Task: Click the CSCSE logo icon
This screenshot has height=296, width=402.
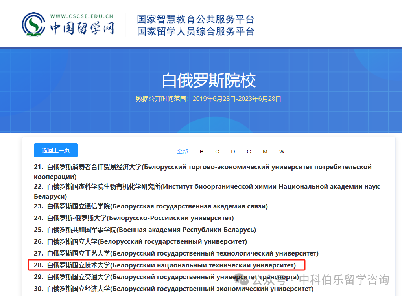Action: coord(33,25)
